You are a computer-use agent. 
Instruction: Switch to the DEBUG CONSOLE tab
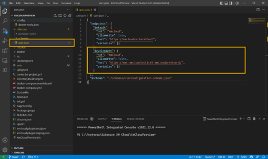coord(136,119)
